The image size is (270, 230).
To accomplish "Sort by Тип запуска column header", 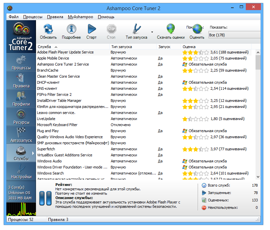I will 133,47.
